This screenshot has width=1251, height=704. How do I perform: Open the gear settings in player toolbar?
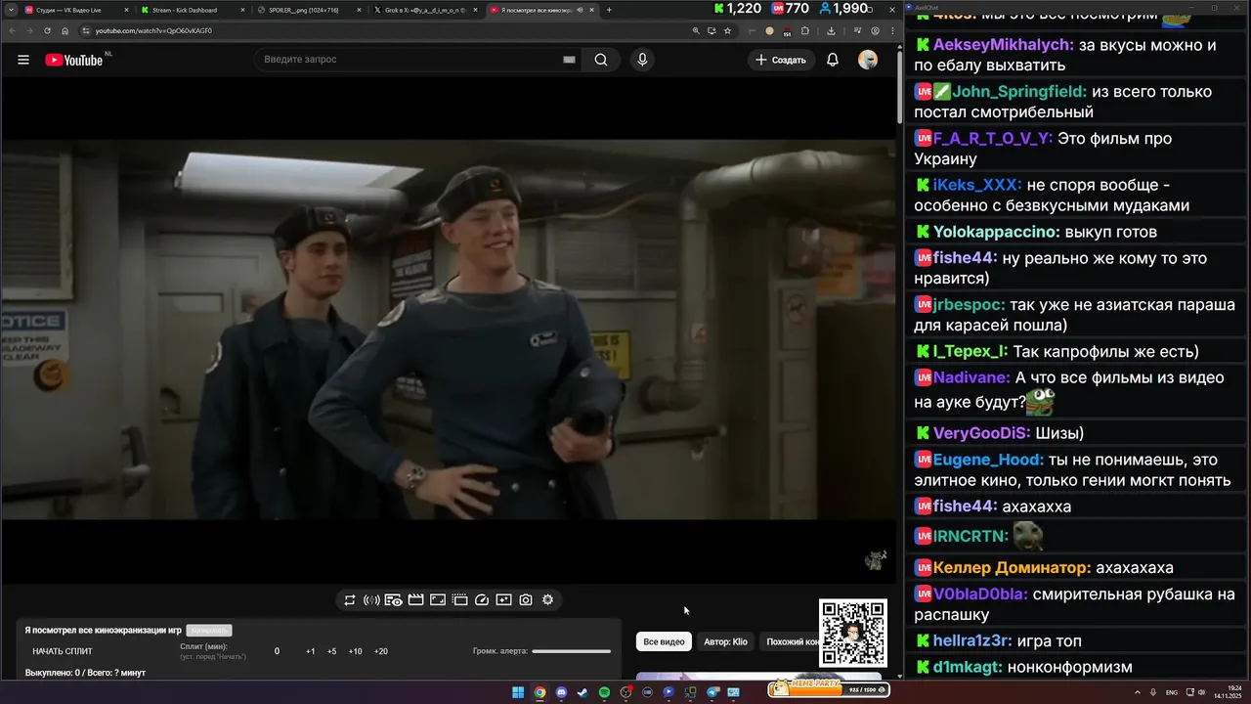(x=548, y=600)
